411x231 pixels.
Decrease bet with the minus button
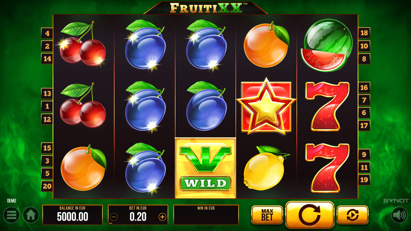114,217
